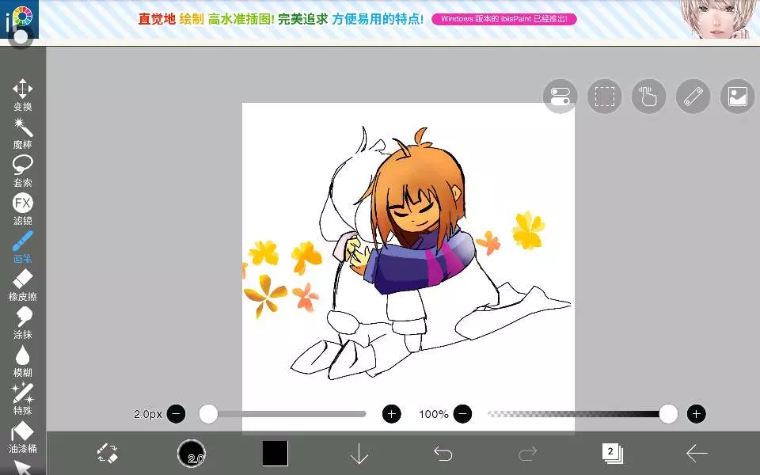Open the ruler tool

(693, 96)
